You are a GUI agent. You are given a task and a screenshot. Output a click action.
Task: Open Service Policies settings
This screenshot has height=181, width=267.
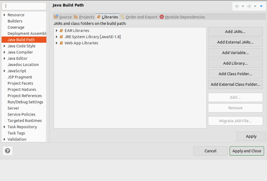21,114
